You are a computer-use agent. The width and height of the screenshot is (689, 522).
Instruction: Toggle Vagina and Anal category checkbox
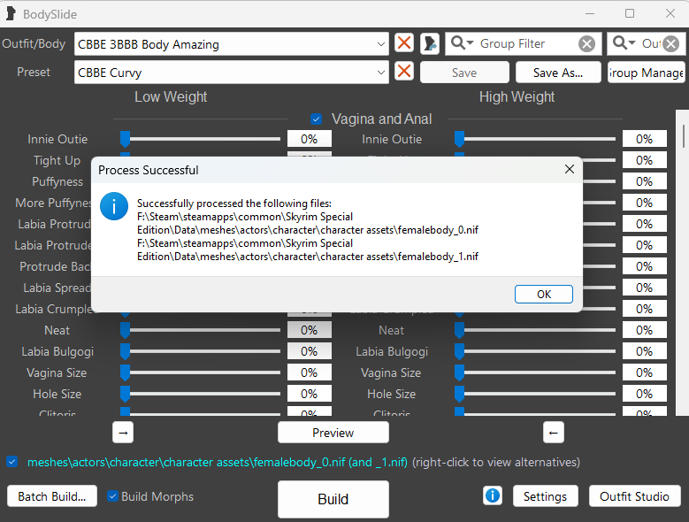pyautogui.click(x=316, y=119)
